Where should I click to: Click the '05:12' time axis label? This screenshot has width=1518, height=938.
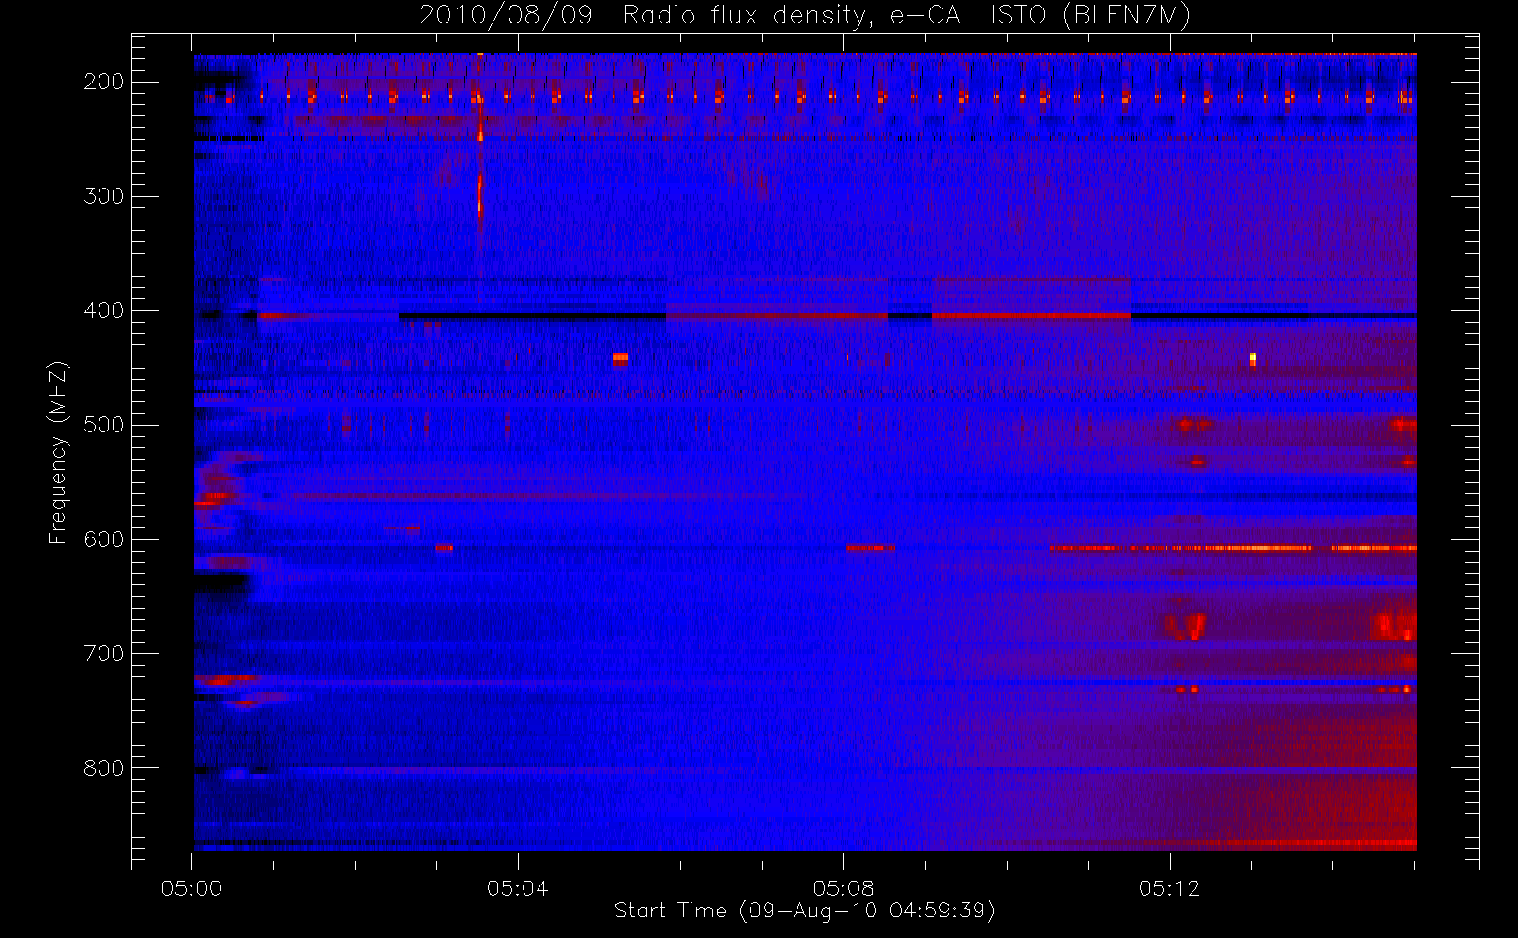coord(1170,888)
